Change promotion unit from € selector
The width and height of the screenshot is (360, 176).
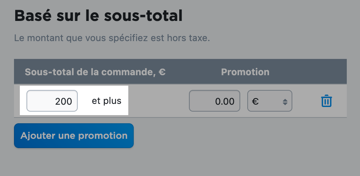point(269,101)
